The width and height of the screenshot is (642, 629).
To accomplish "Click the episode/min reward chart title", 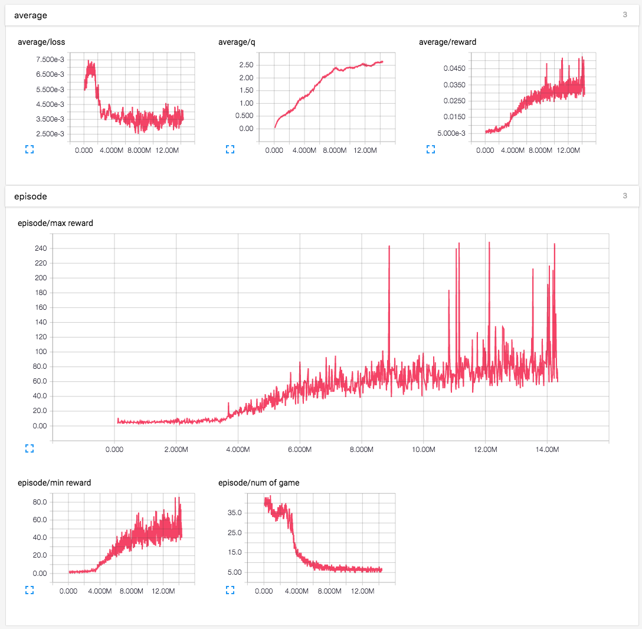I will click(x=54, y=483).
